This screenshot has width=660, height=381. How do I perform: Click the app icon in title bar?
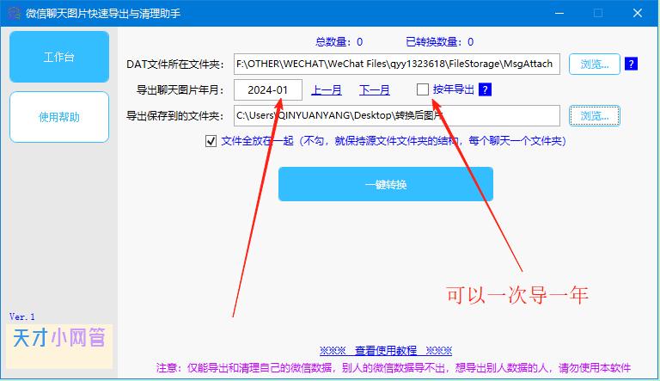pos(15,13)
